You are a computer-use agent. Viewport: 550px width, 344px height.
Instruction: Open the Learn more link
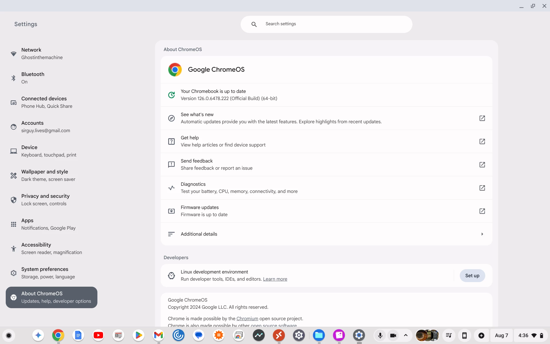(275, 279)
